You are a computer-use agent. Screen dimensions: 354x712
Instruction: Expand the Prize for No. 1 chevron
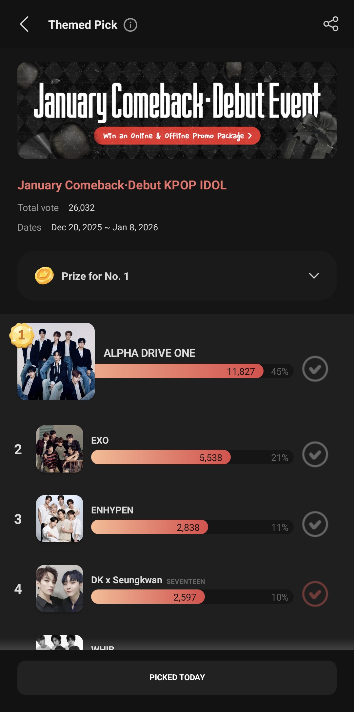[314, 276]
